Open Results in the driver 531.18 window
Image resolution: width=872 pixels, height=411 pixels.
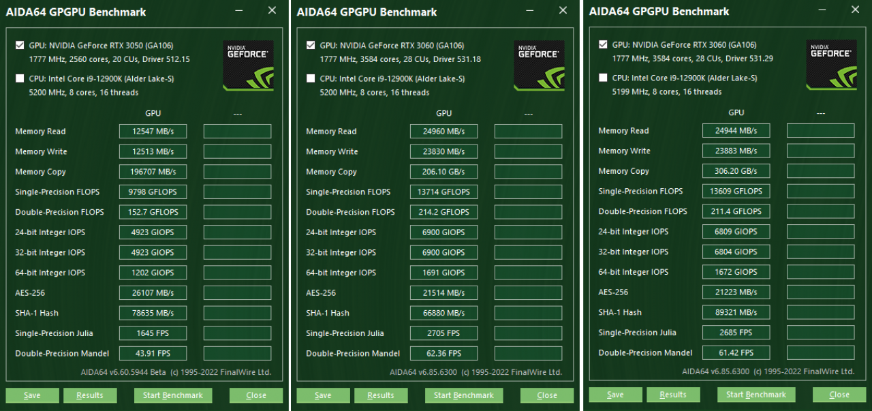(381, 395)
